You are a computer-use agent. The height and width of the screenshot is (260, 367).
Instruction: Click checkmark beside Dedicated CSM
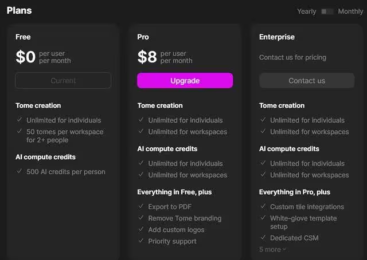tap(263, 238)
